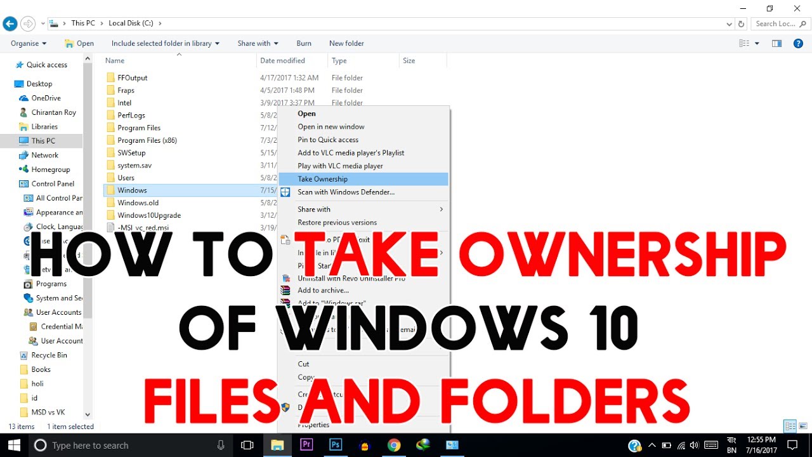Select the Program Files (x86) folder
This screenshot has height=457, width=812.
pyautogui.click(x=147, y=140)
